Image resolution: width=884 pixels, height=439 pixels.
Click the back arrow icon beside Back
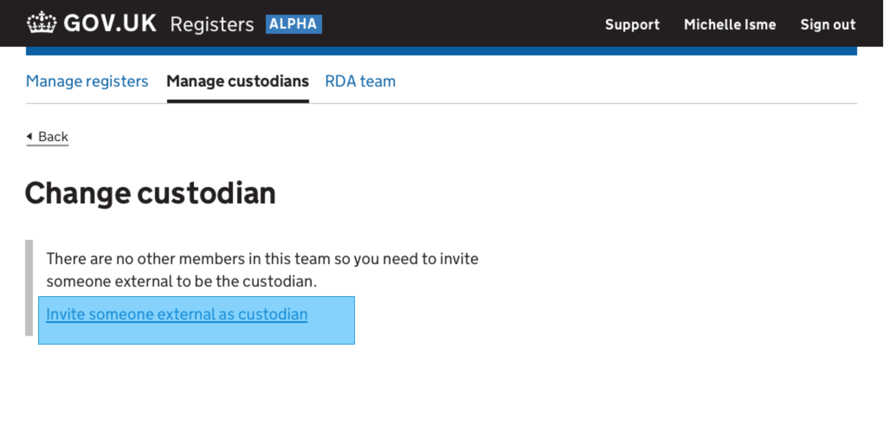pos(29,136)
